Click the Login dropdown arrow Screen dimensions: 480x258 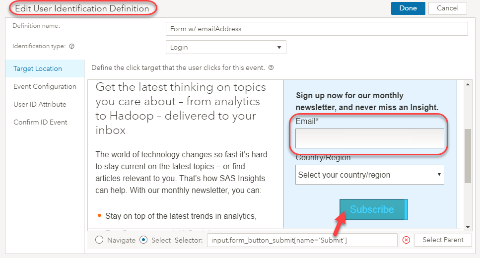coord(279,48)
